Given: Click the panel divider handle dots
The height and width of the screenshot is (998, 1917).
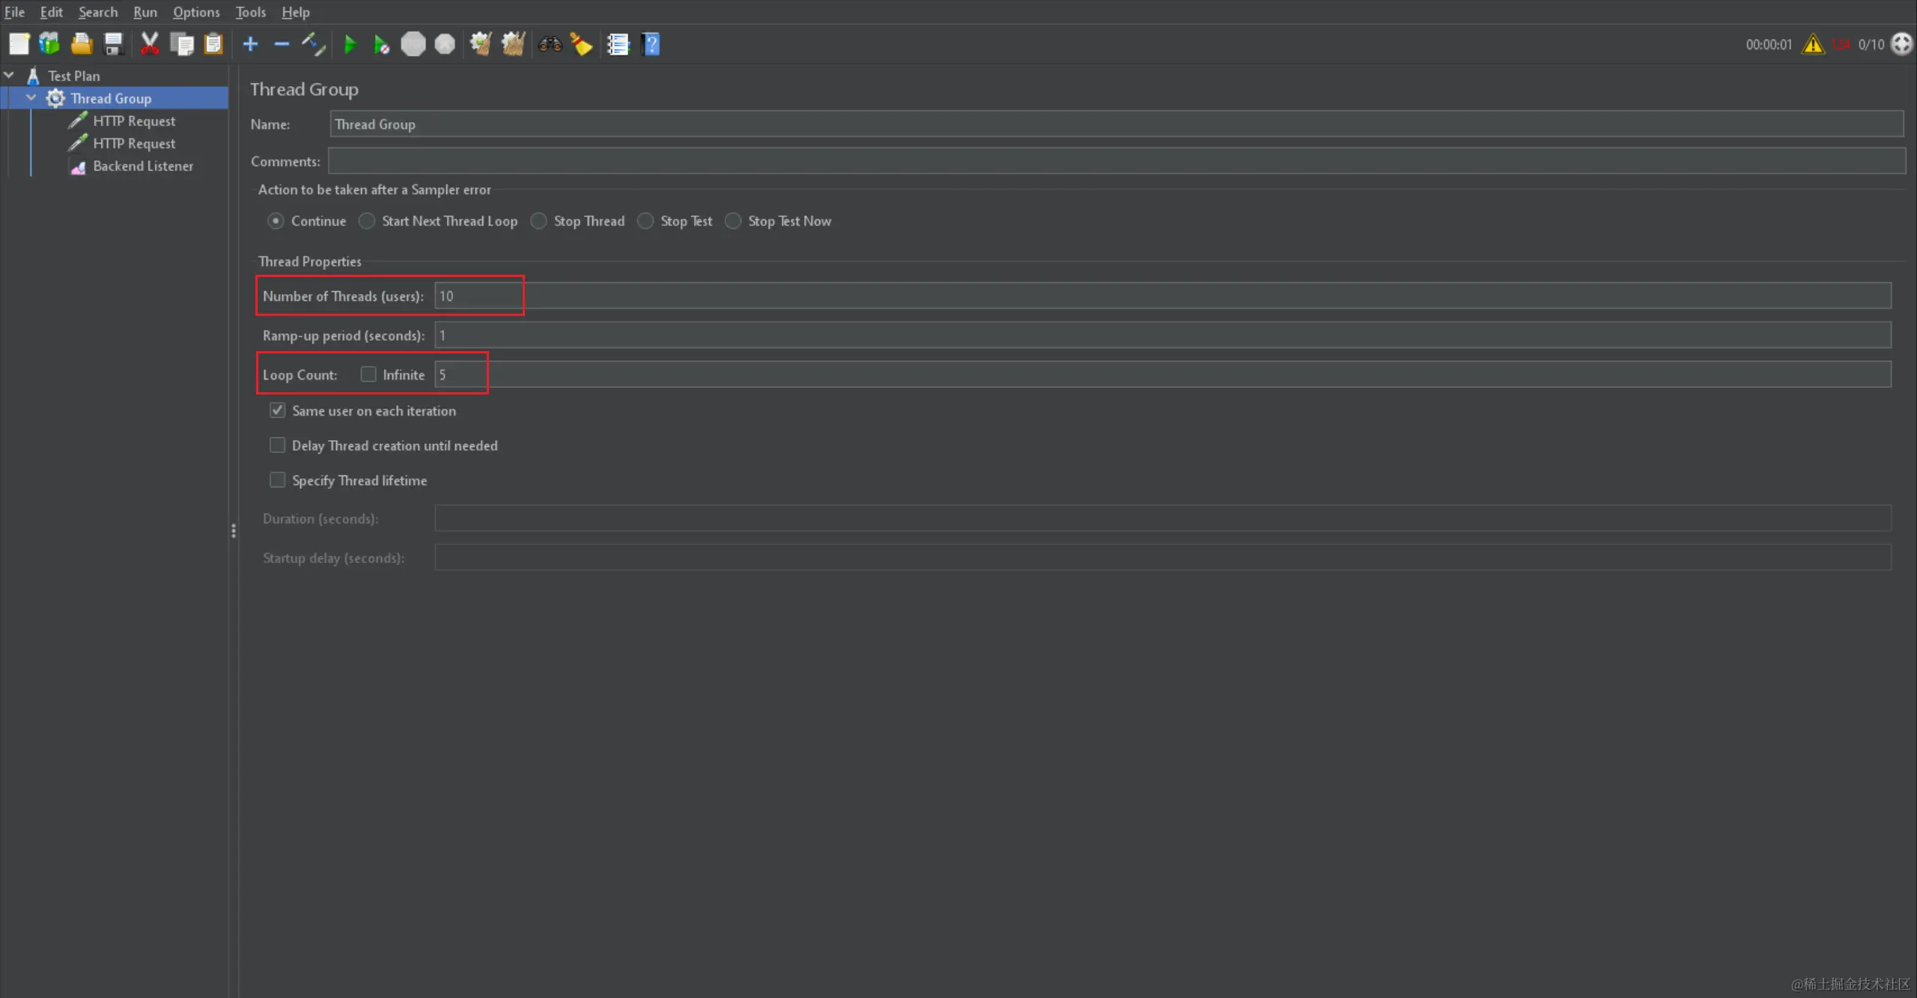Looking at the screenshot, I should pos(234,531).
